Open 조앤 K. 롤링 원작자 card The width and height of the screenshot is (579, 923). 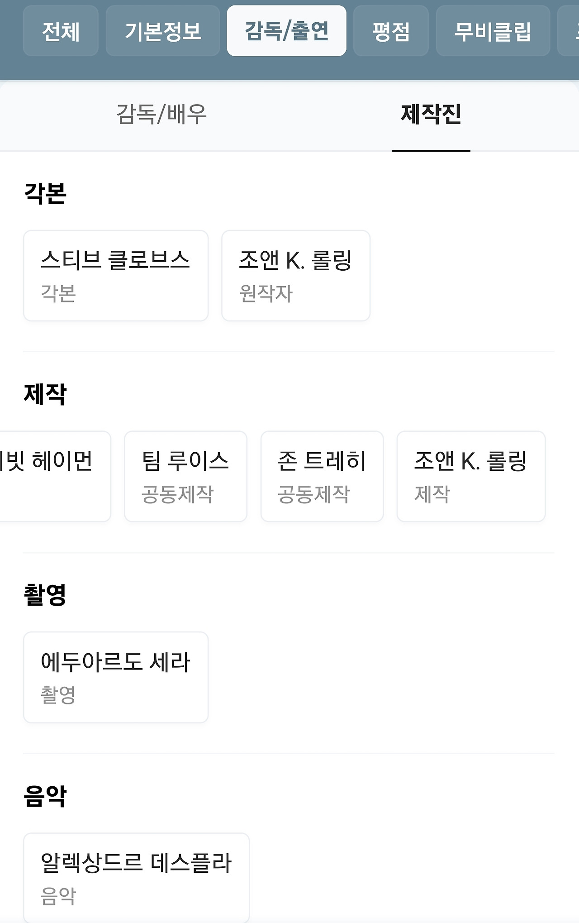[x=296, y=276]
